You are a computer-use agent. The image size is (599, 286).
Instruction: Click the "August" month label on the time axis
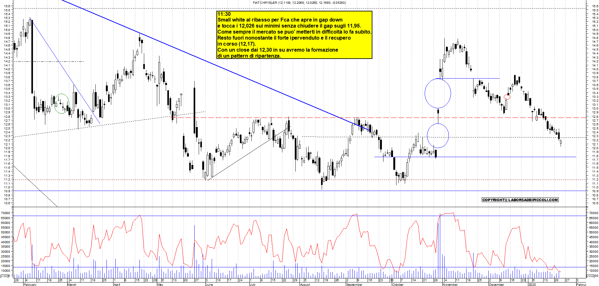(x=305, y=284)
